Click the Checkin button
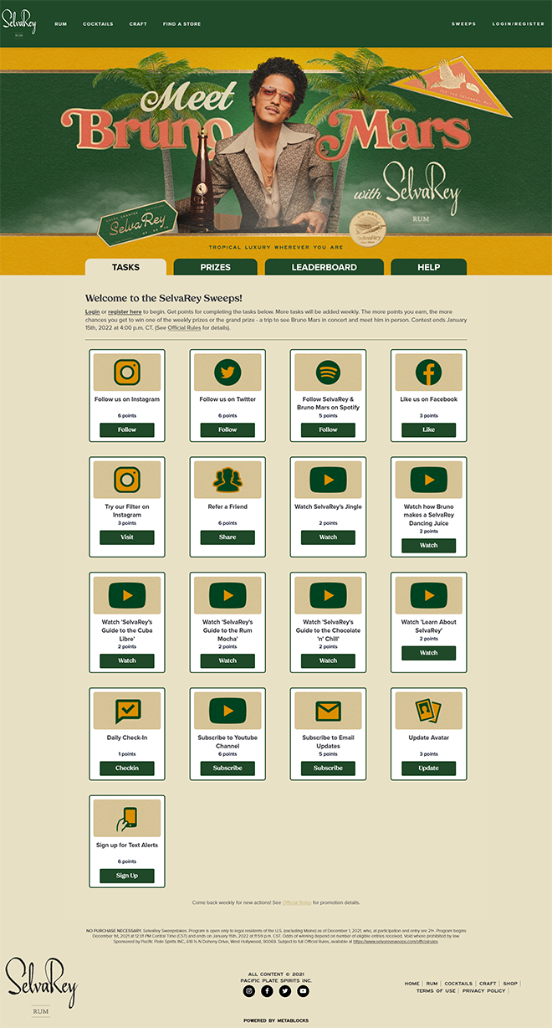The image size is (552, 1028). [x=127, y=768]
